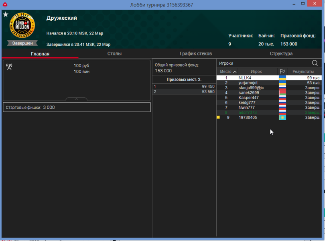
Task: Open the График стеков tab
Action: pos(195,53)
